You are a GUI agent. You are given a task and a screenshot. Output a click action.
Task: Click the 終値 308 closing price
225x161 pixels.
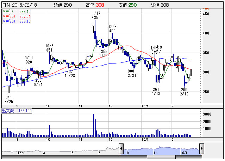coord(160,5)
